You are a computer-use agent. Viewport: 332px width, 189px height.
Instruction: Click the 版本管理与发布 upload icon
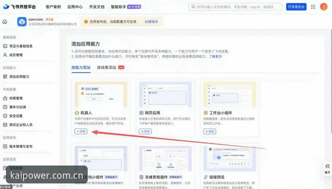pos(5,146)
